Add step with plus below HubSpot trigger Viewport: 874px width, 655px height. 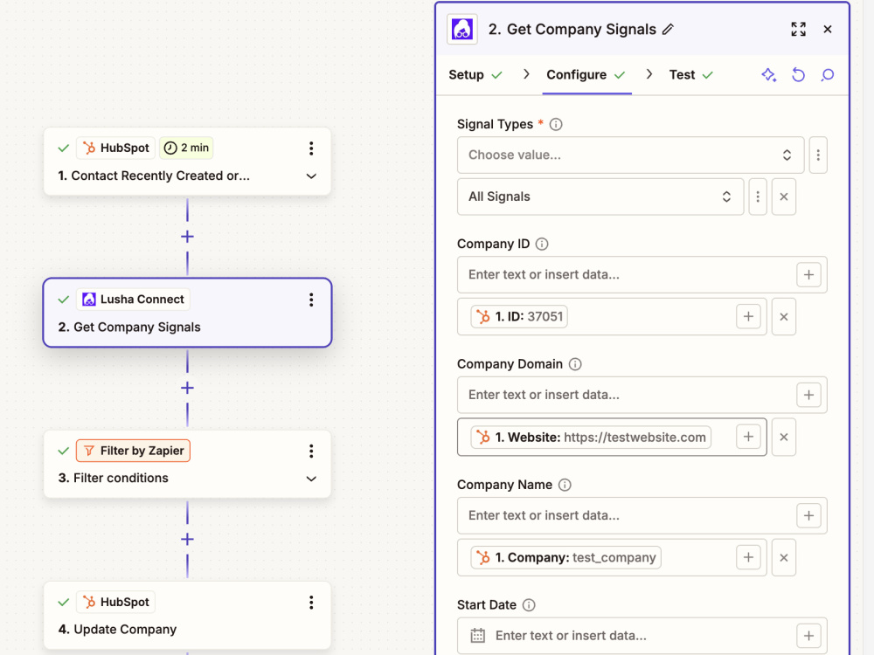tap(187, 237)
